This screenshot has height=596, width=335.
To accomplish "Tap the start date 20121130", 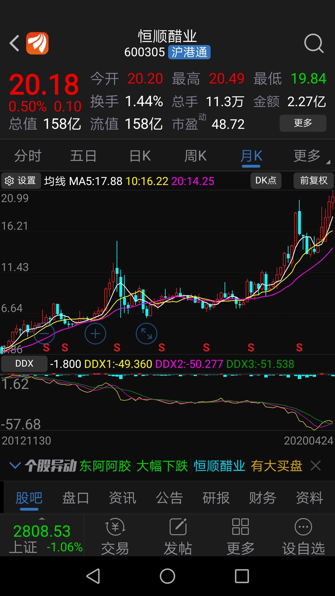I will pyautogui.click(x=26, y=440).
